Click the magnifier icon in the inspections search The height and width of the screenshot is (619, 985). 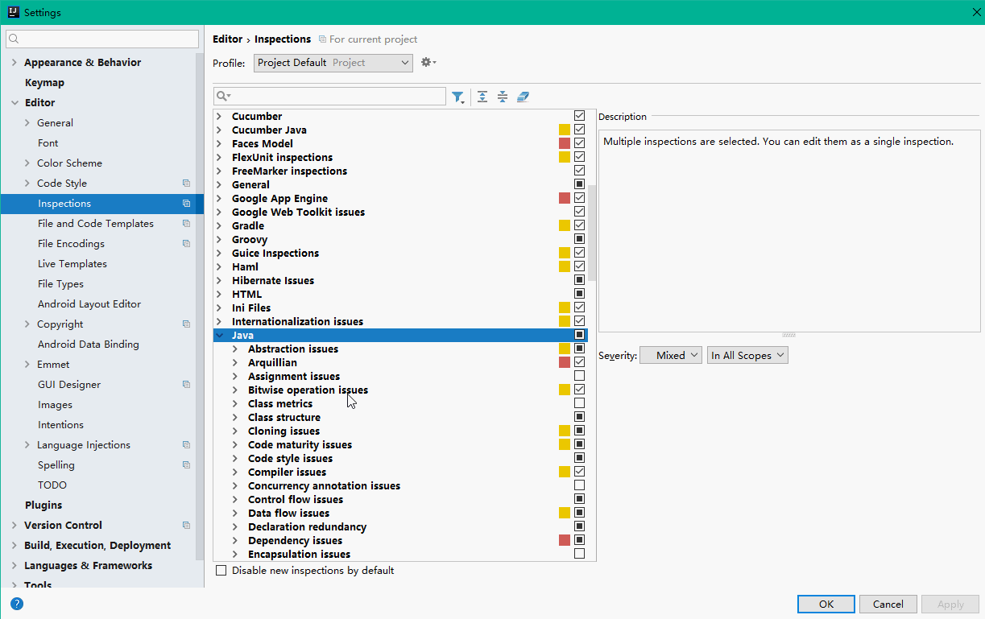tap(224, 97)
